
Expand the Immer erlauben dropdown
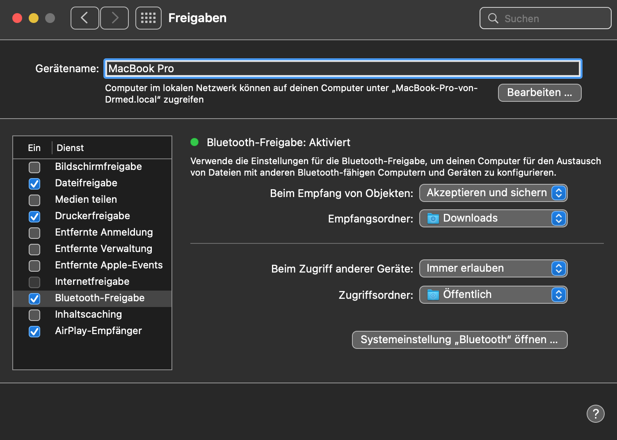tap(493, 268)
